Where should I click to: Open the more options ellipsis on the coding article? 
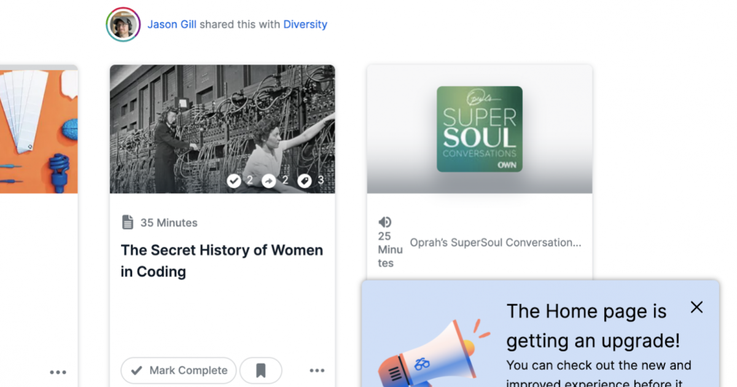coord(317,370)
